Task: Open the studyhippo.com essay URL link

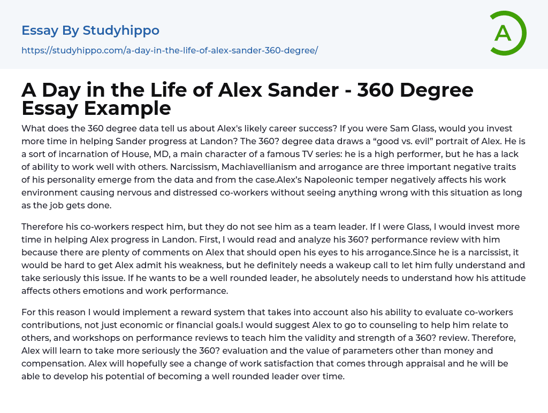Action: pyautogui.click(x=170, y=50)
